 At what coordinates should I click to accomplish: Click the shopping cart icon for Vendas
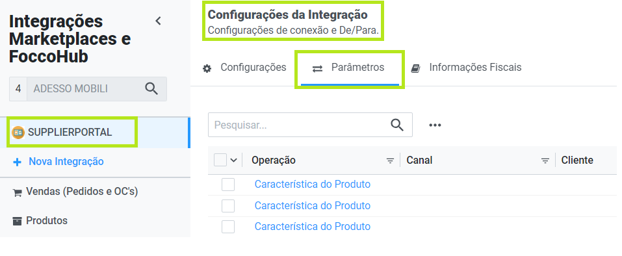[x=17, y=193]
